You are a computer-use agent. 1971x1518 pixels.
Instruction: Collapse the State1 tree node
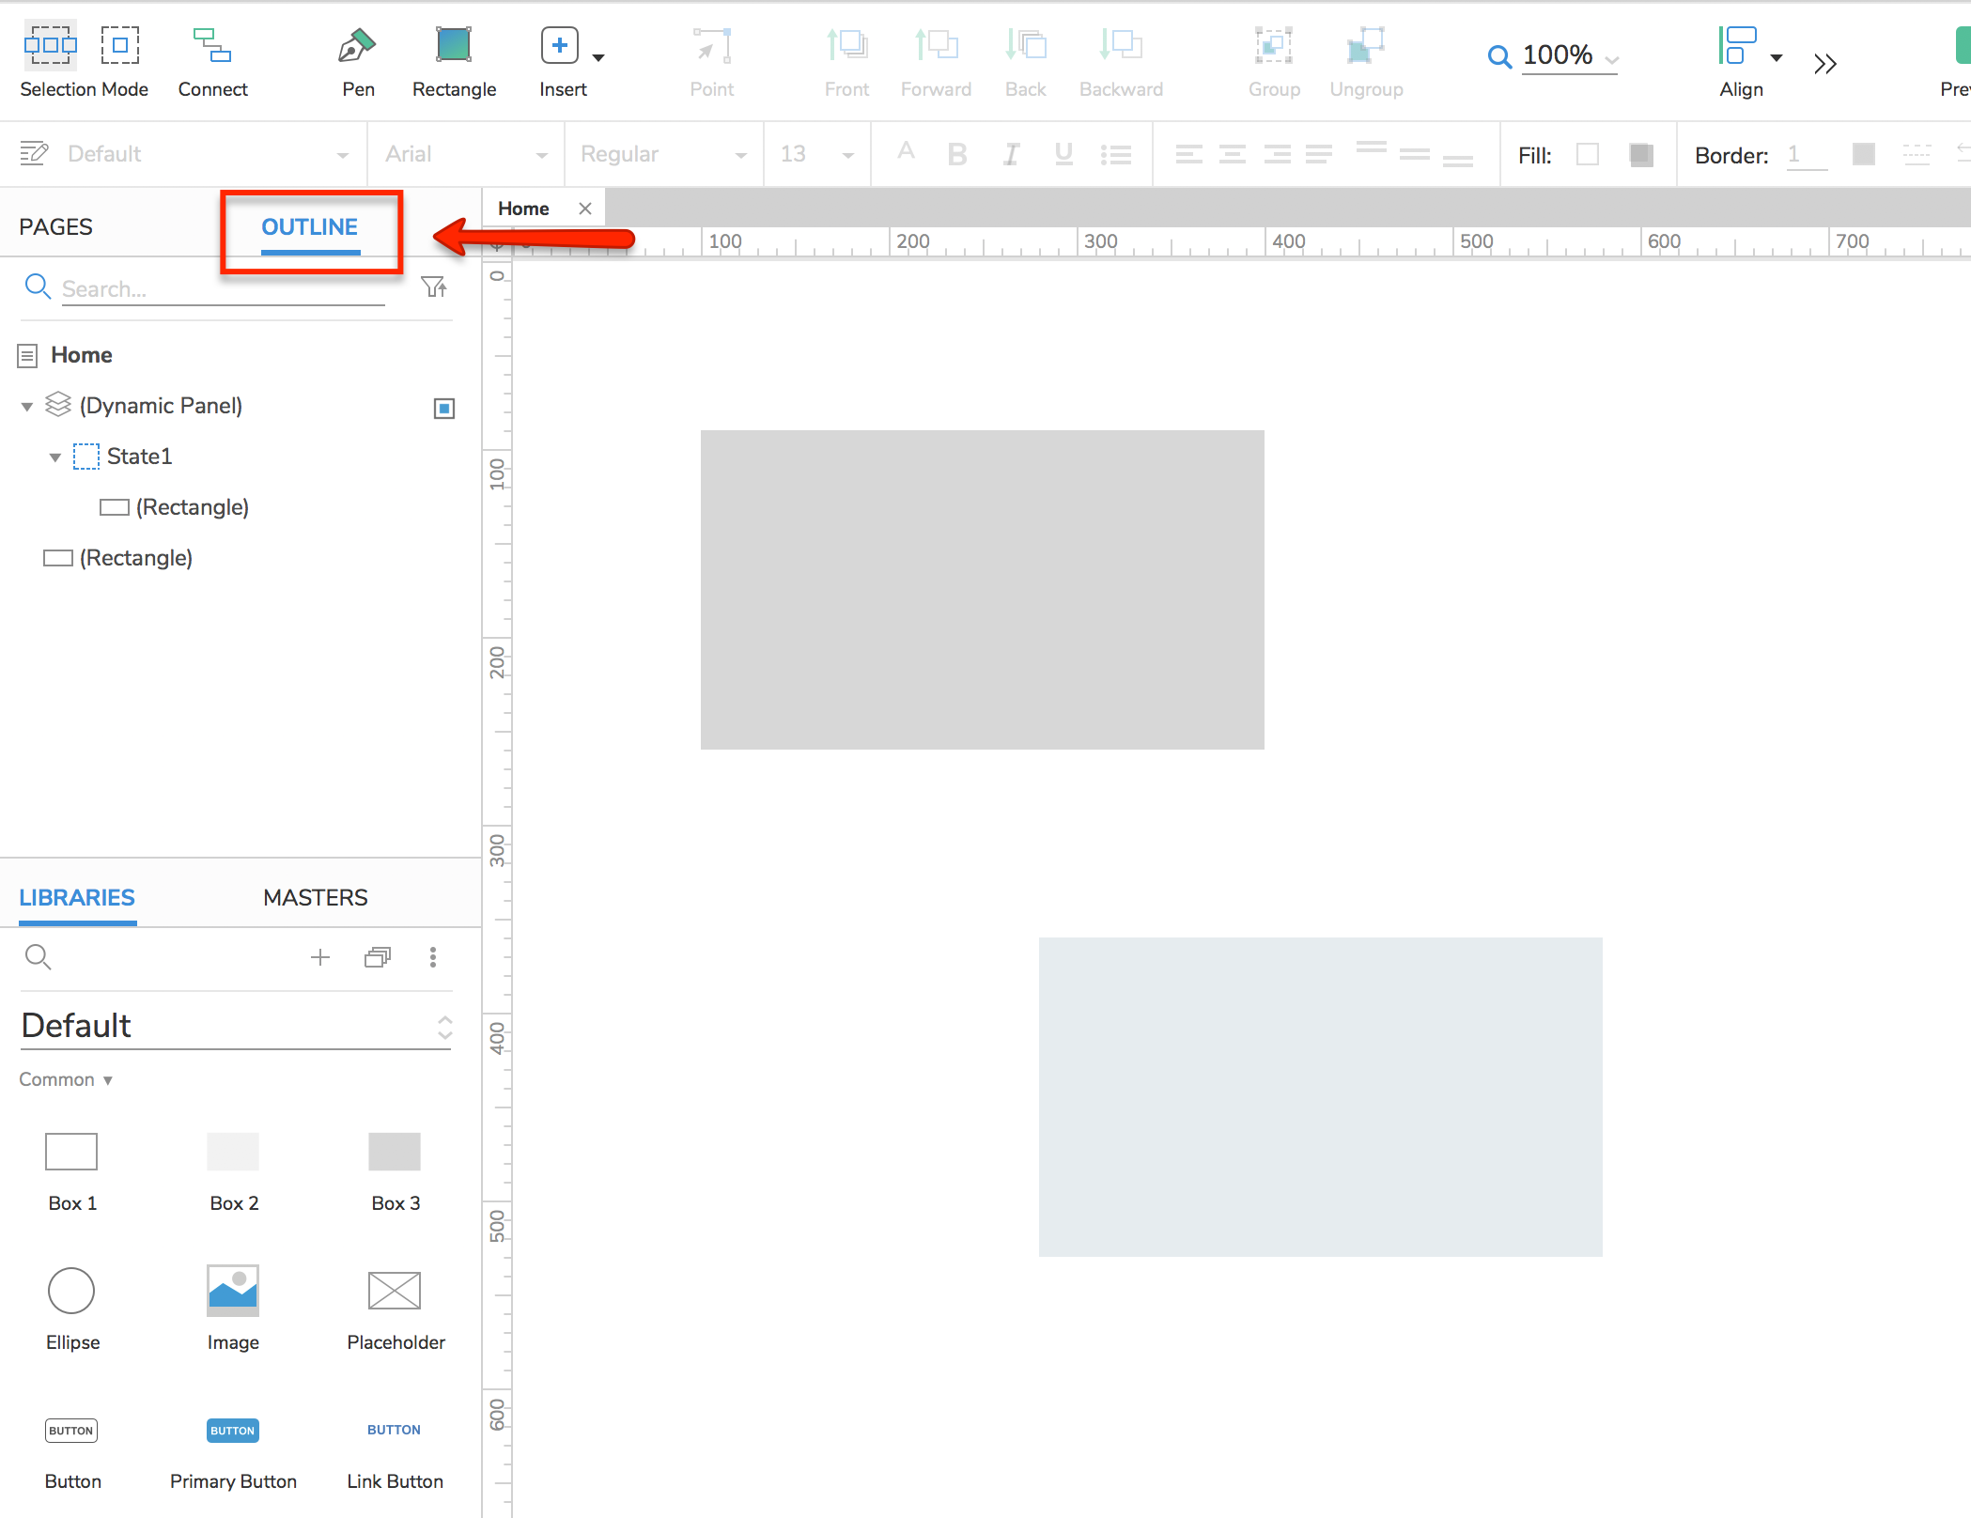[55, 457]
